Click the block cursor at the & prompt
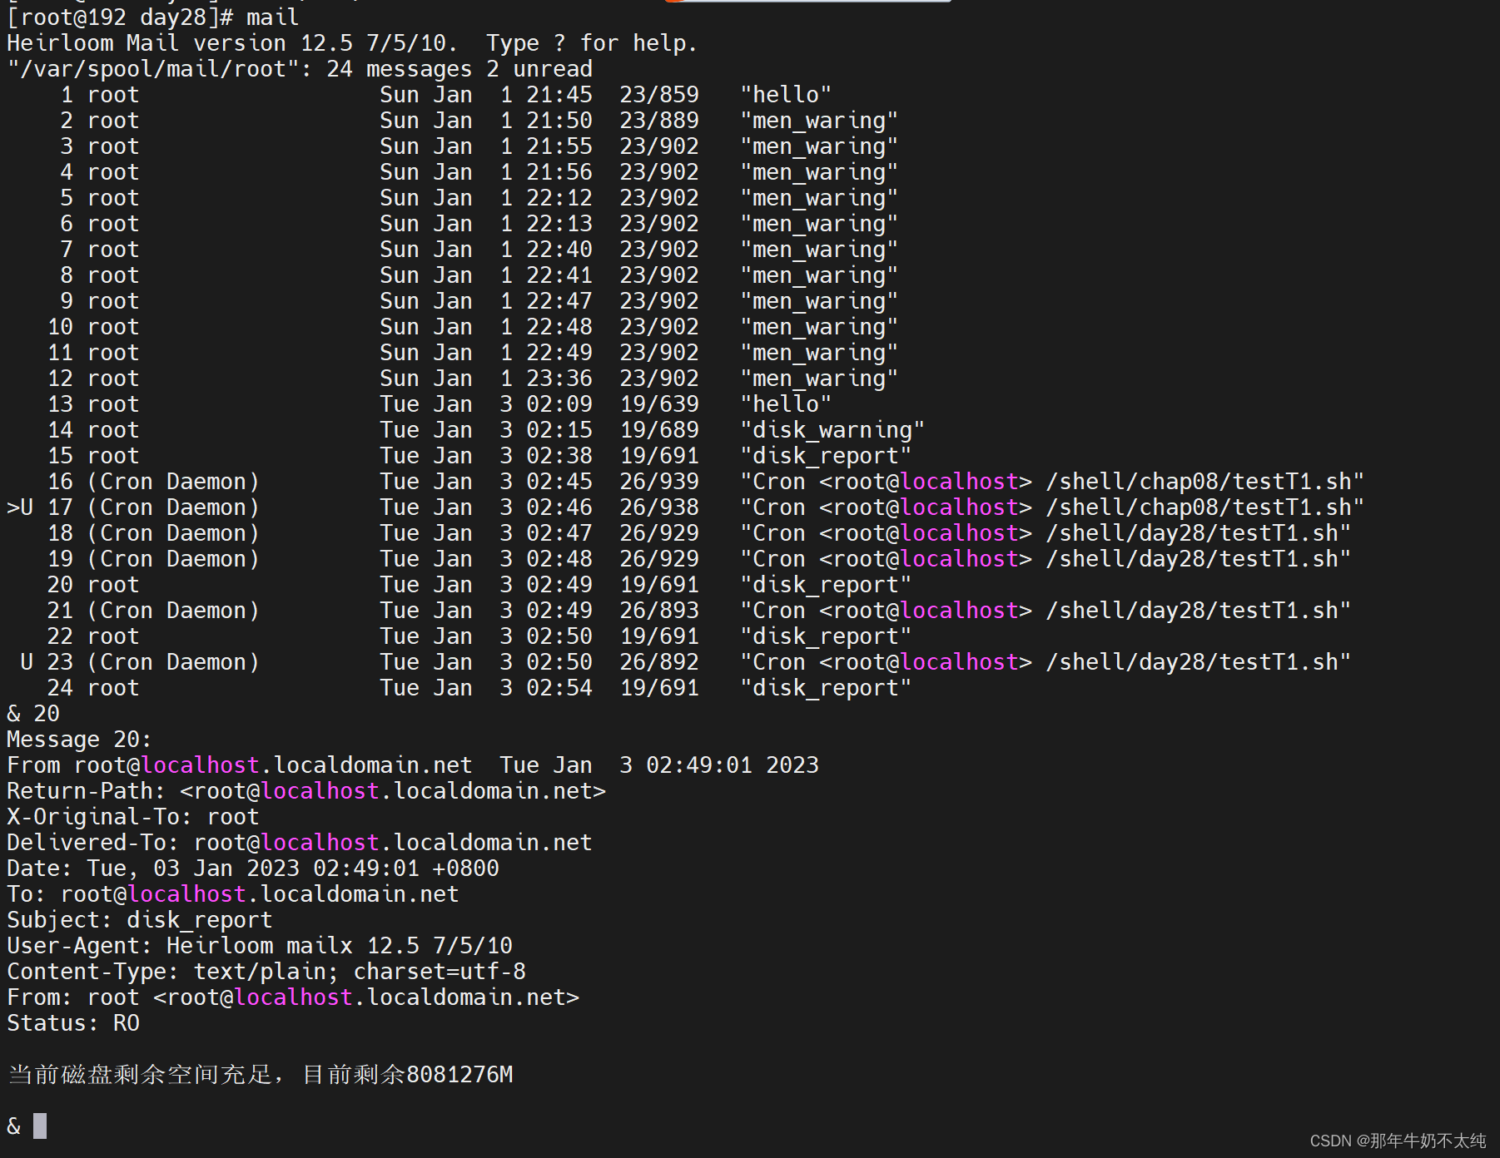The width and height of the screenshot is (1500, 1158). [x=40, y=1126]
